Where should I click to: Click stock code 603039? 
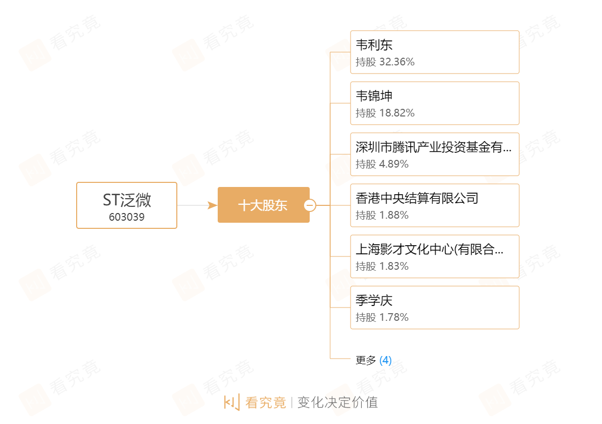click(x=127, y=217)
